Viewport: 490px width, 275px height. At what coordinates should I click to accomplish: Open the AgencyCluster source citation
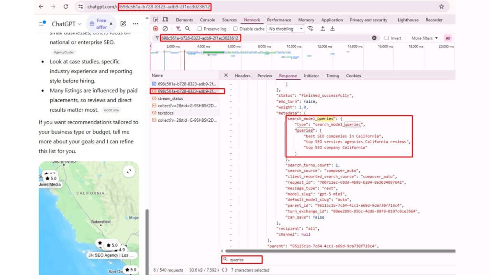coord(64,53)
